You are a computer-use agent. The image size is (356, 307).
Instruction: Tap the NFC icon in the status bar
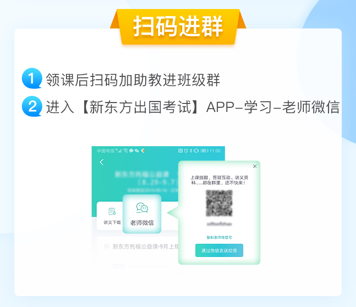point(180,151)
